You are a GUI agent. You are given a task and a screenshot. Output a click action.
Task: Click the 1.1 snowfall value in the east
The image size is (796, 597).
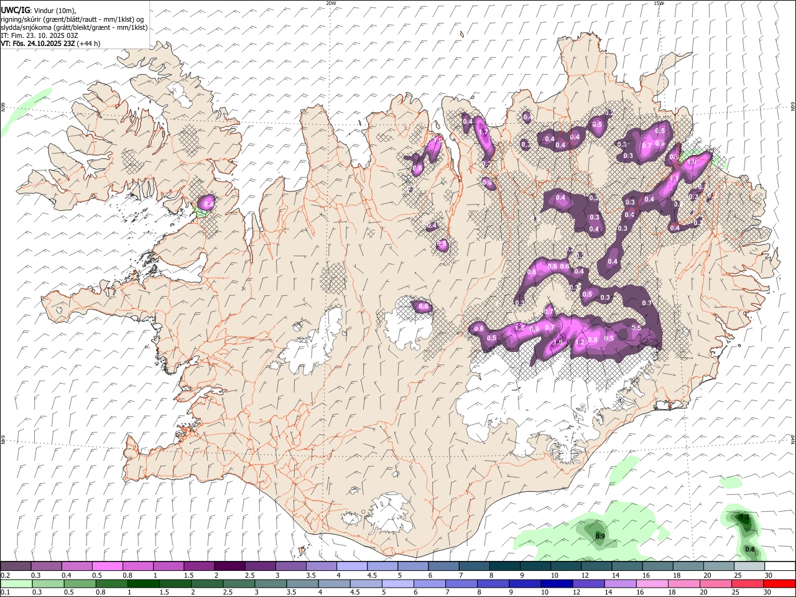click(673, 177)
